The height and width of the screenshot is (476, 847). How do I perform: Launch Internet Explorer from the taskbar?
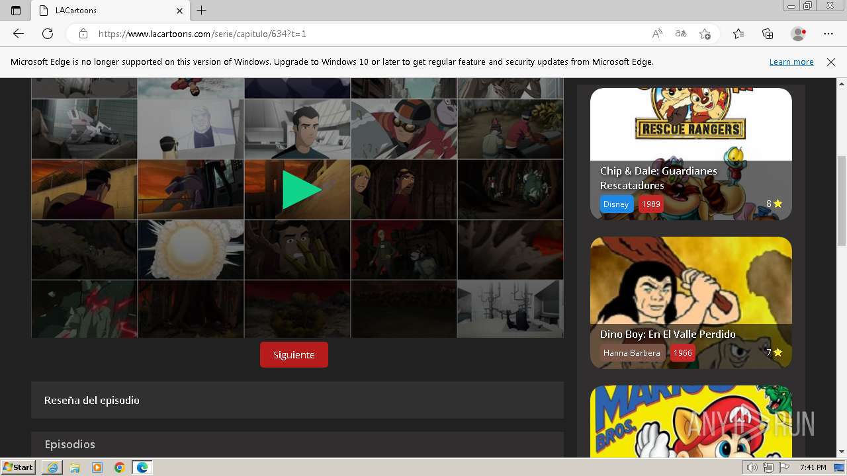(x=52, y=467)
